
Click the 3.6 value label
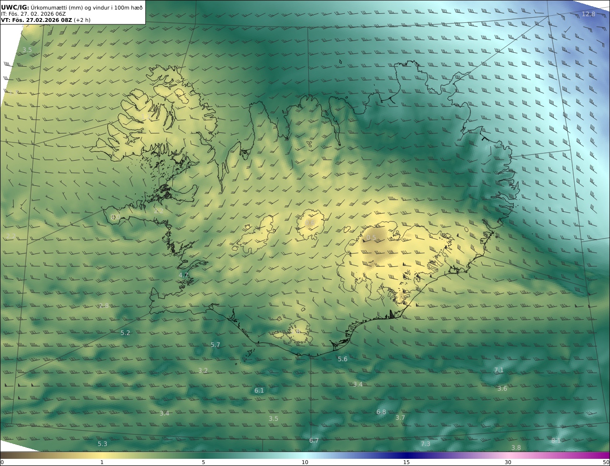pos(502,388)
